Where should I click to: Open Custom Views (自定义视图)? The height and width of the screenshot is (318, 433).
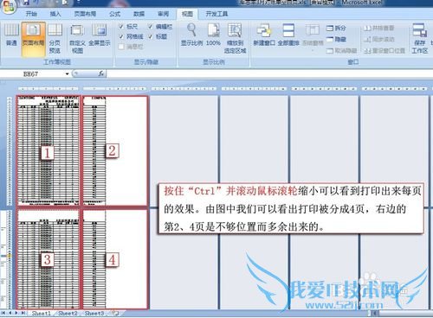tap(77, 40)
